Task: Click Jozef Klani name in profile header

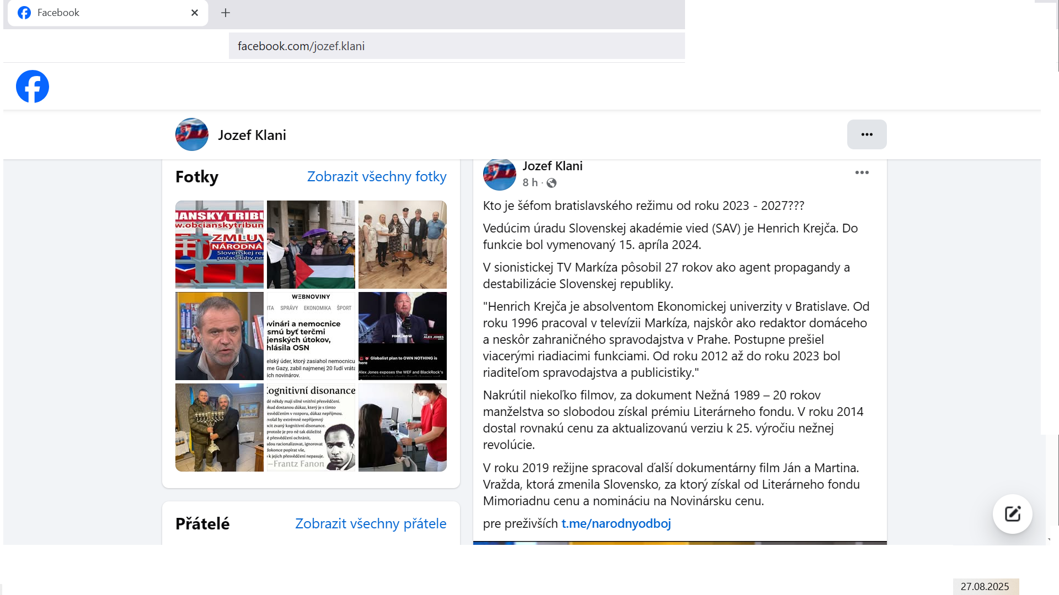Action: tap(252, 135)
